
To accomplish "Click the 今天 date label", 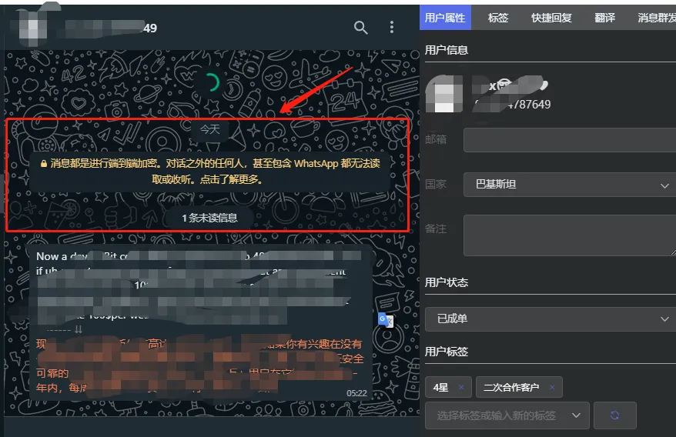I will click(x=210, y=129).
